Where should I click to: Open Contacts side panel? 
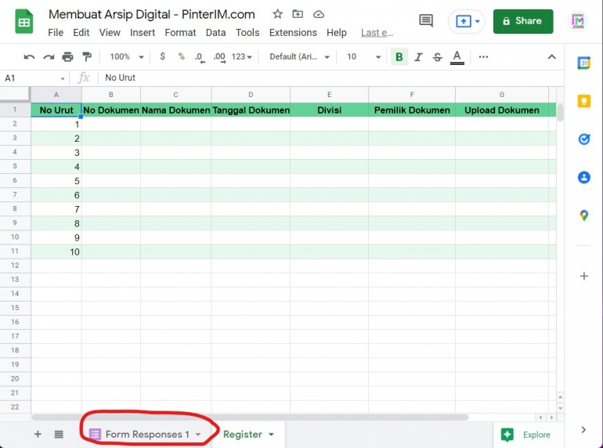pos(583,177)
